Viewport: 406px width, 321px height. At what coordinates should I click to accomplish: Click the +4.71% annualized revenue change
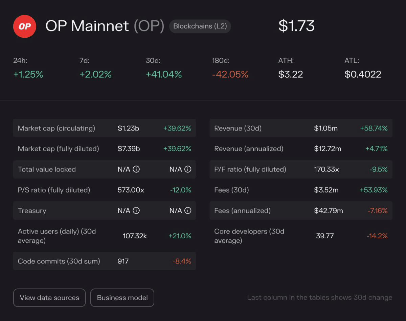[x=377, y=148]
